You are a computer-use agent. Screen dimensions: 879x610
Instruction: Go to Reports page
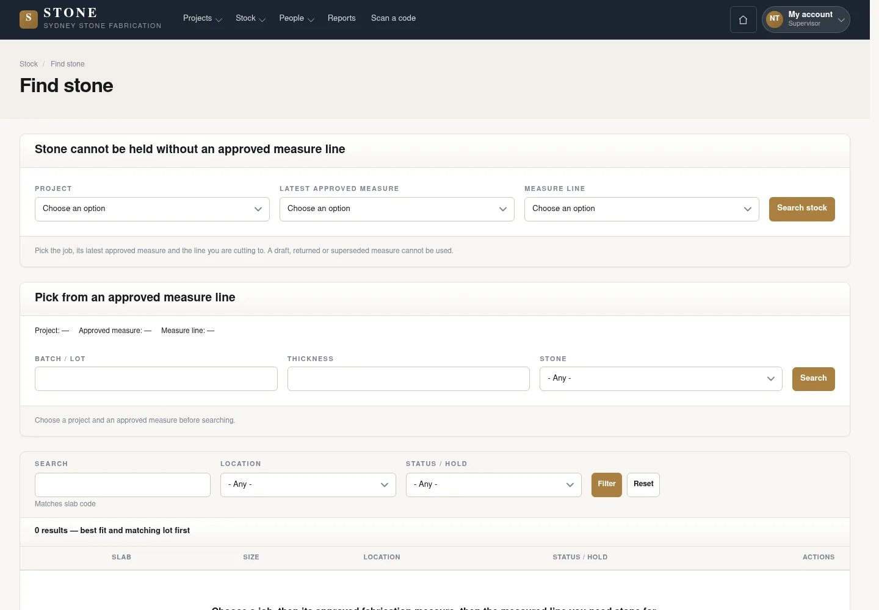[x=342, y=18]
